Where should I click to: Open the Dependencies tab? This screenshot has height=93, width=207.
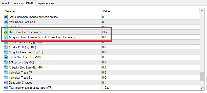[x=45, y=3]
